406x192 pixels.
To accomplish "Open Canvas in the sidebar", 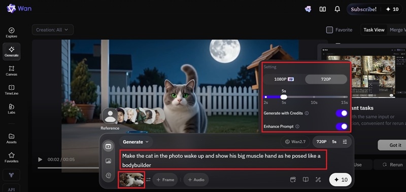I will click(11, 71).
